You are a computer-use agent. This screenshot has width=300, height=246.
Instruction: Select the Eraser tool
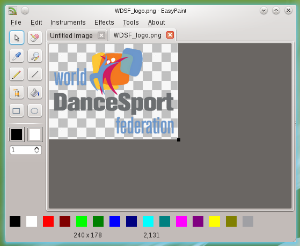click(35, 38)
